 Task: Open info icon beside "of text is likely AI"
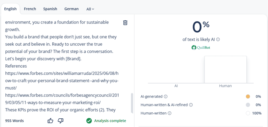218,40
